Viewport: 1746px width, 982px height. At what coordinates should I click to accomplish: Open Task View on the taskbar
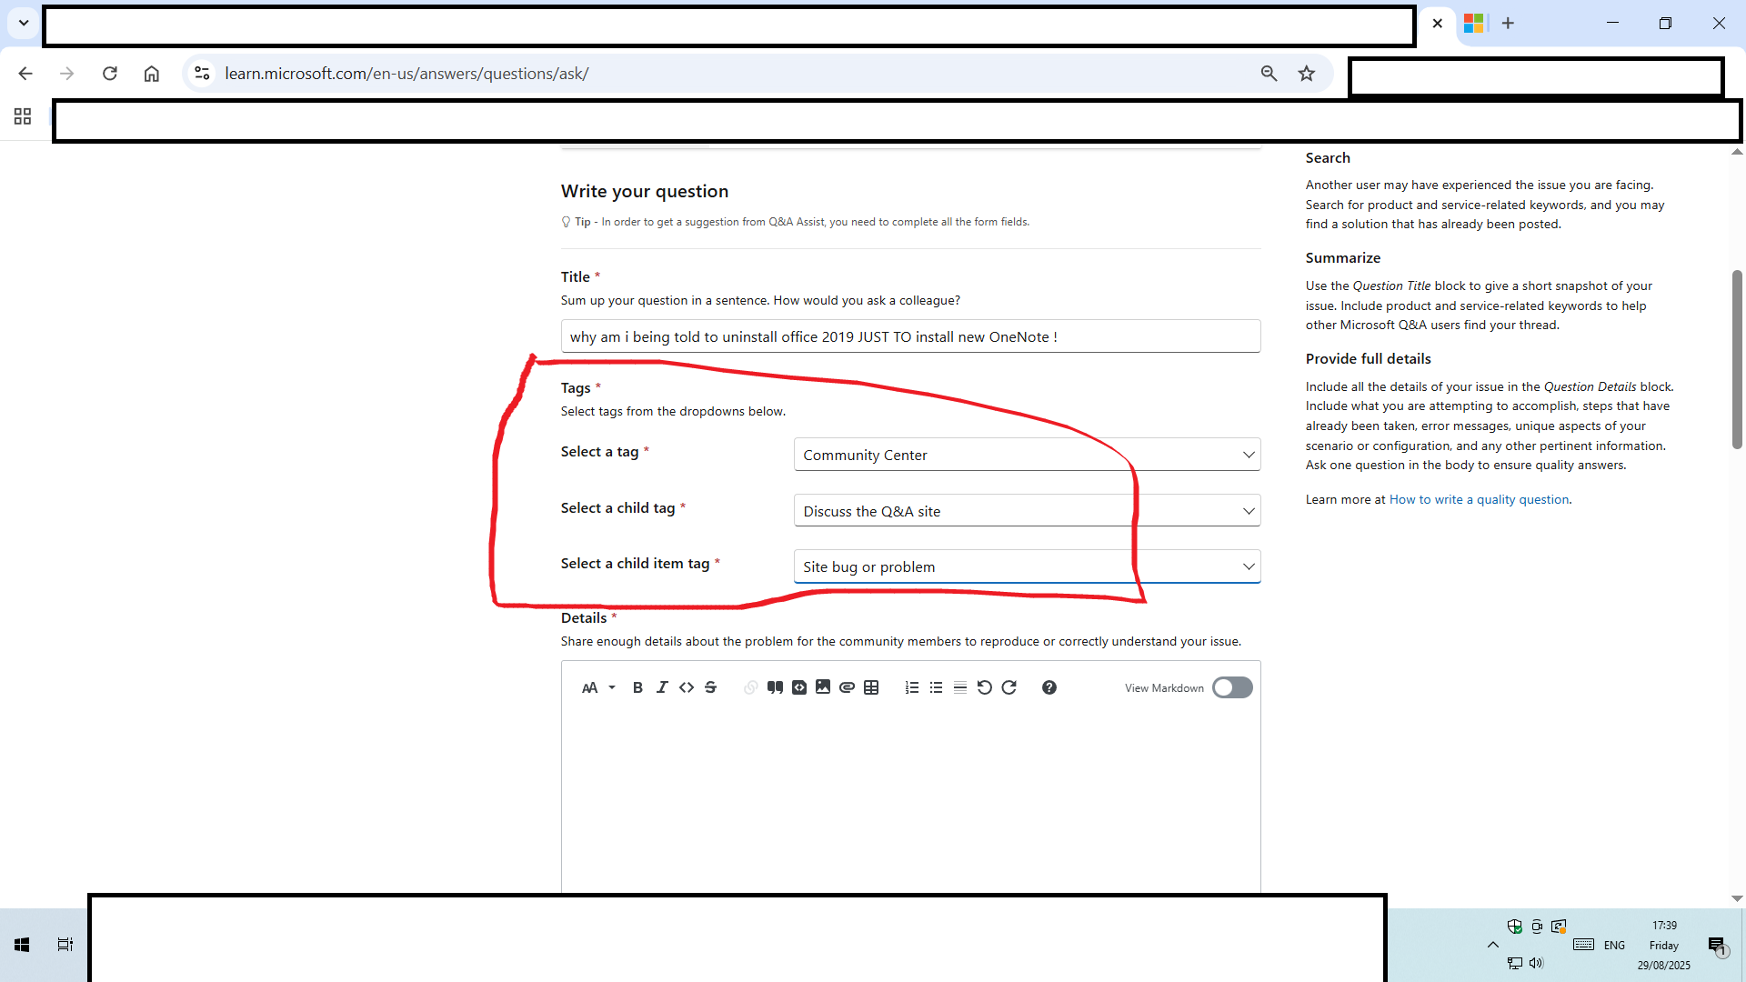[x=65, y=945]
